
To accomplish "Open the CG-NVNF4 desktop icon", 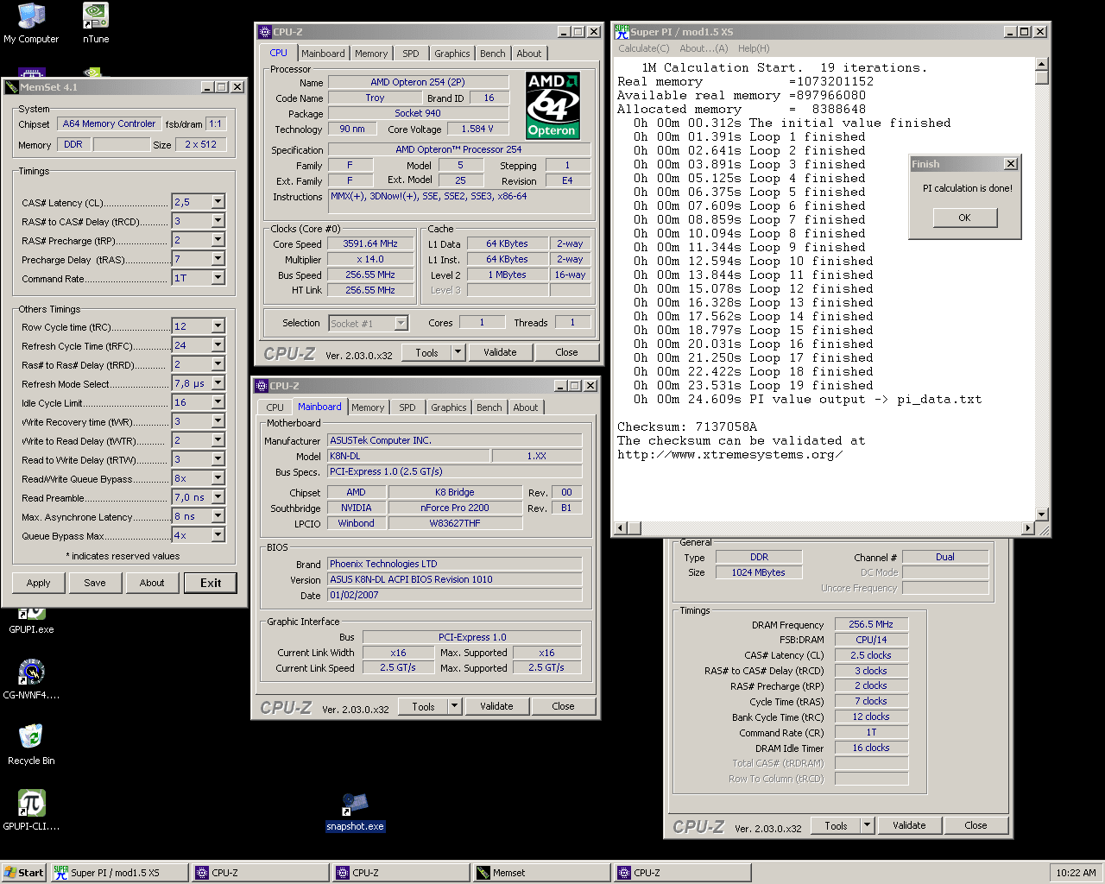I will (x=31, y=679).
